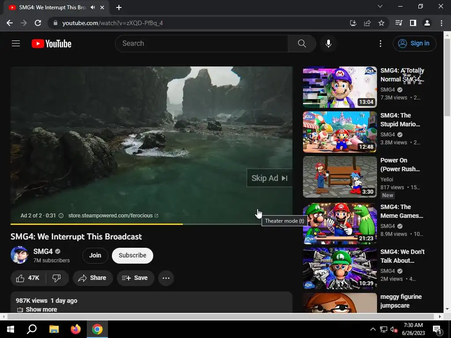This screenshot has width=451, height=338.
Task: Open 'SMG4: The Meme Games...' thumbnail
Action: [340, 224]
